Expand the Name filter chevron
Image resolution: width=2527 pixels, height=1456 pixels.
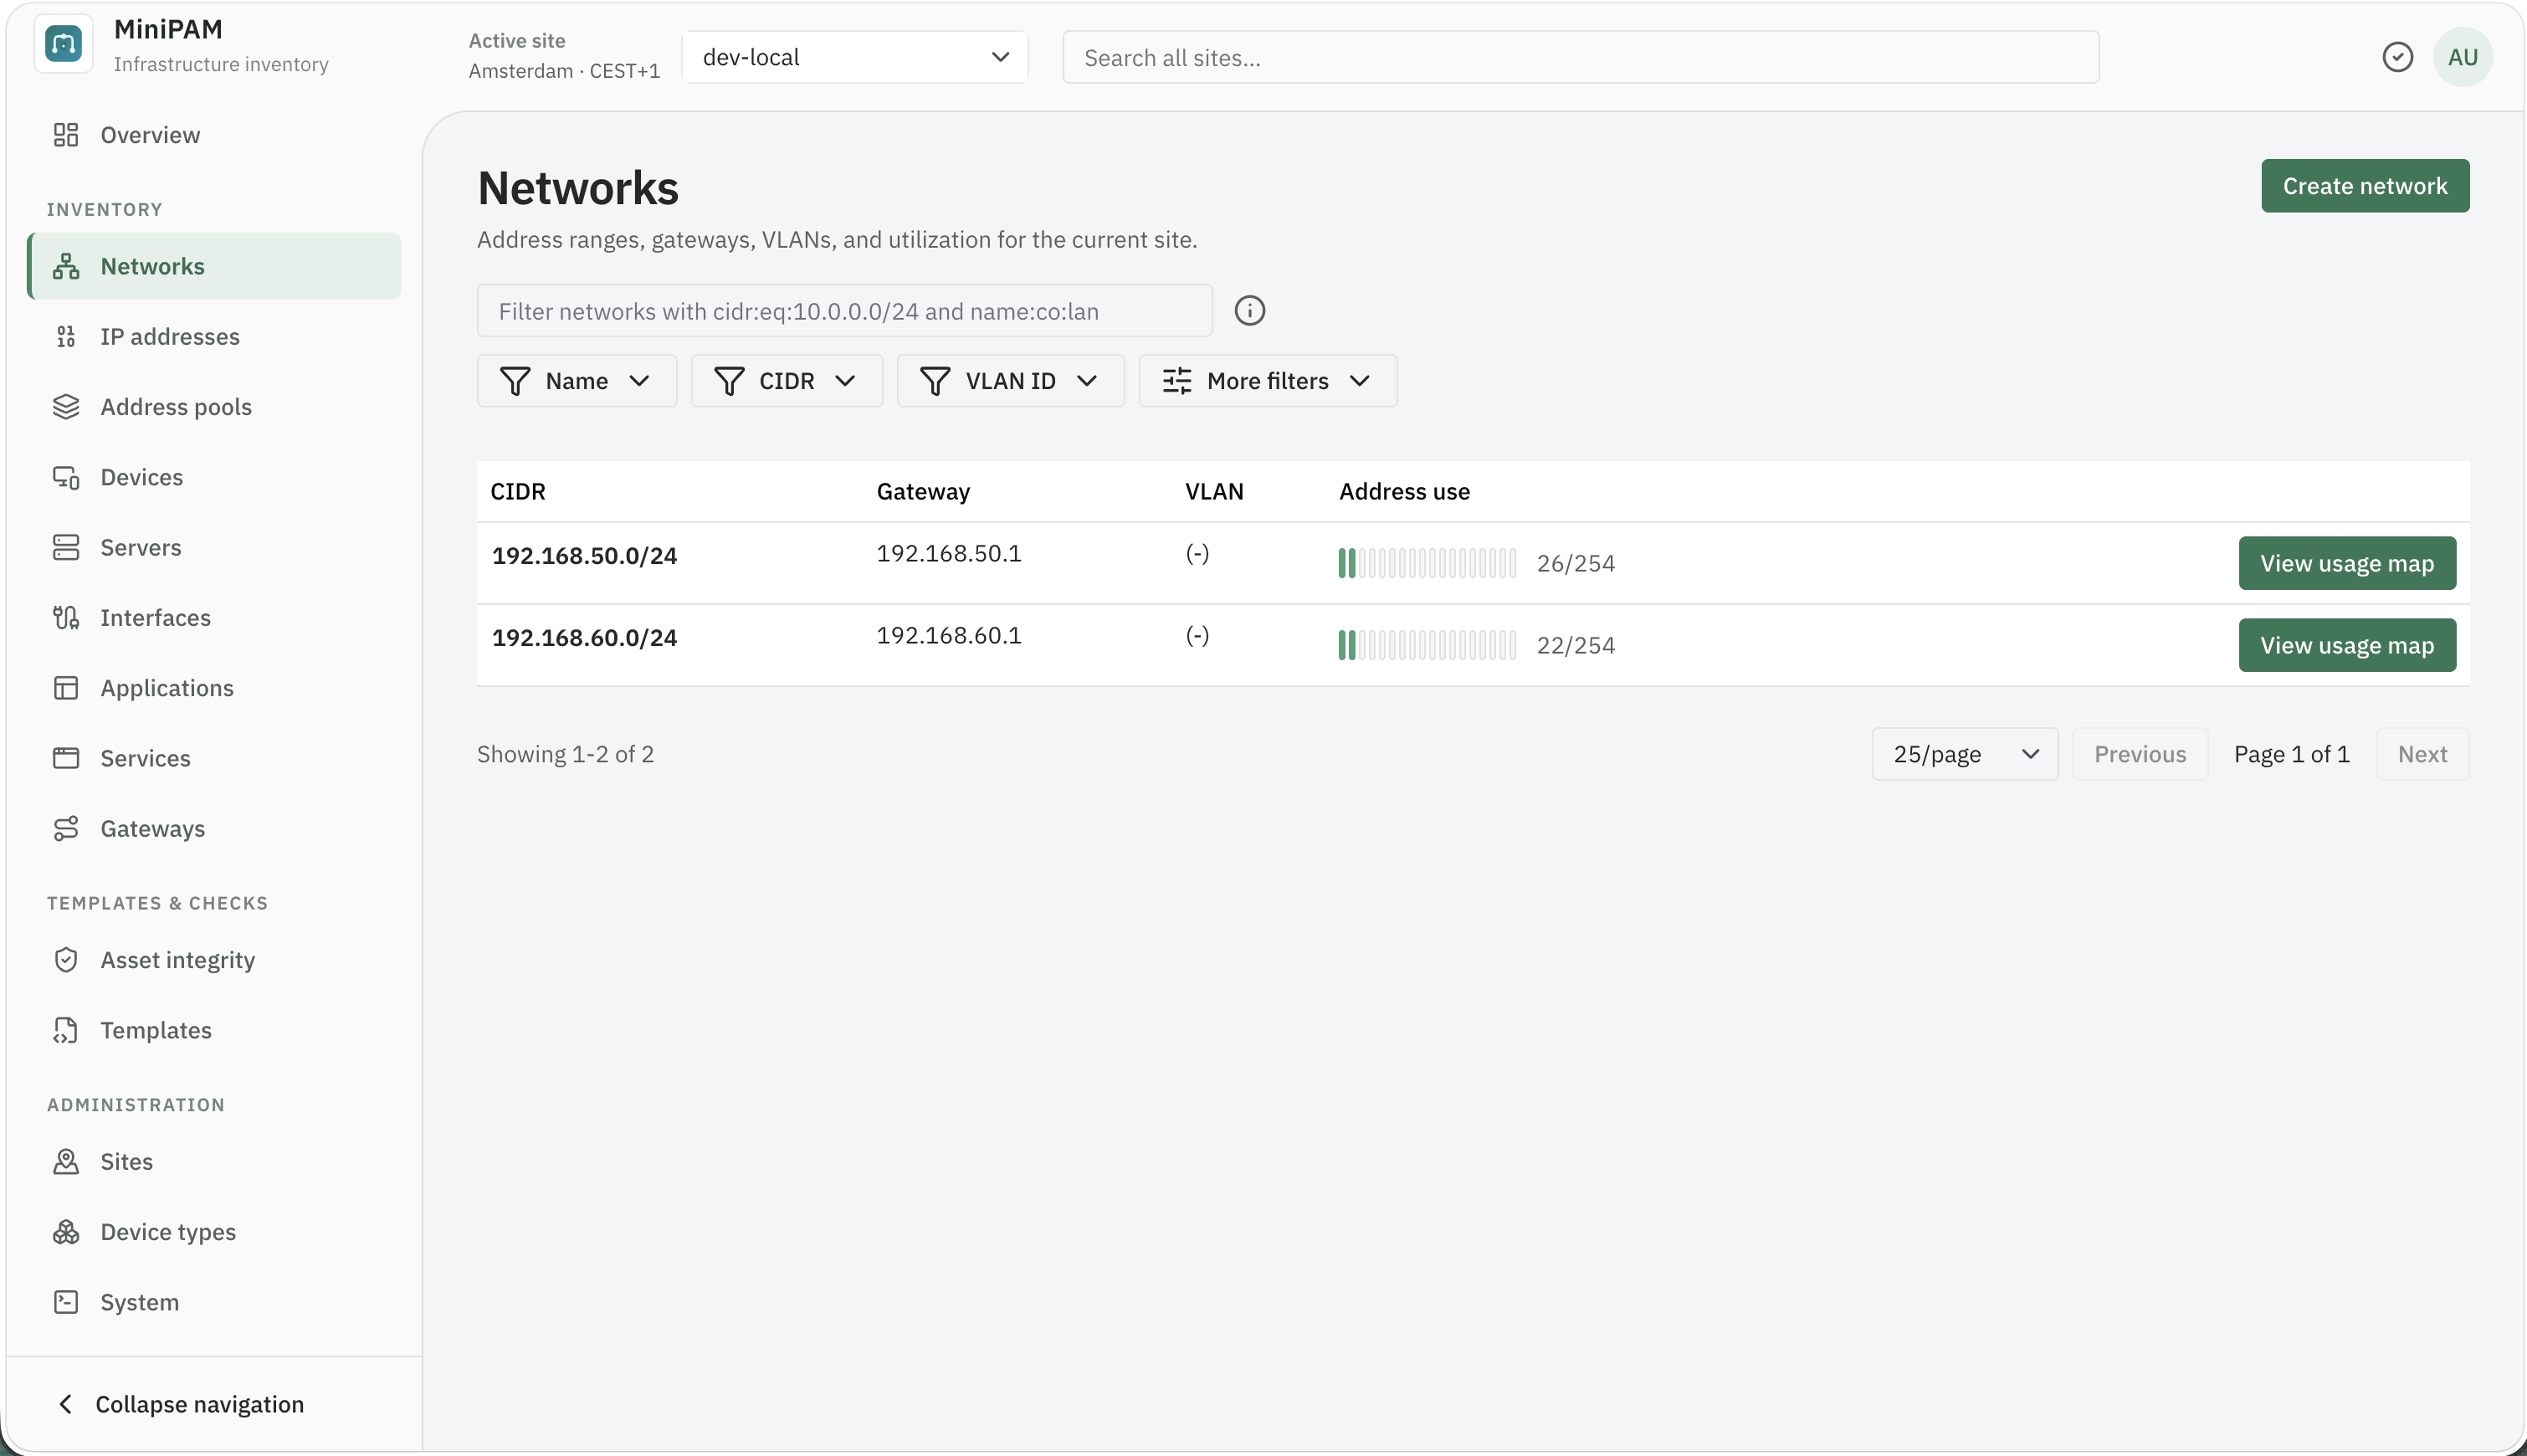640,381
